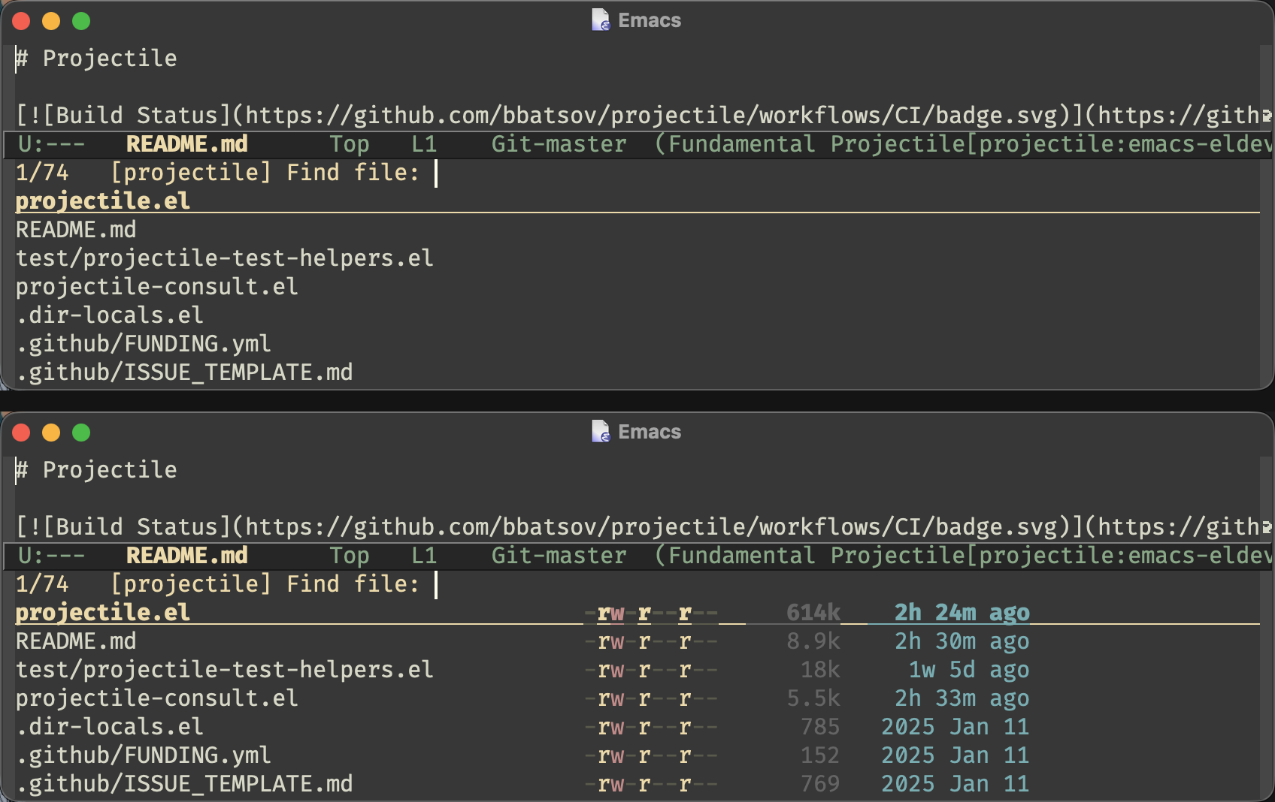The height and width of the screenshot is (802, 1275).
Task: Click permissions of .dir-locals.el row
Action: click(651, 726)
